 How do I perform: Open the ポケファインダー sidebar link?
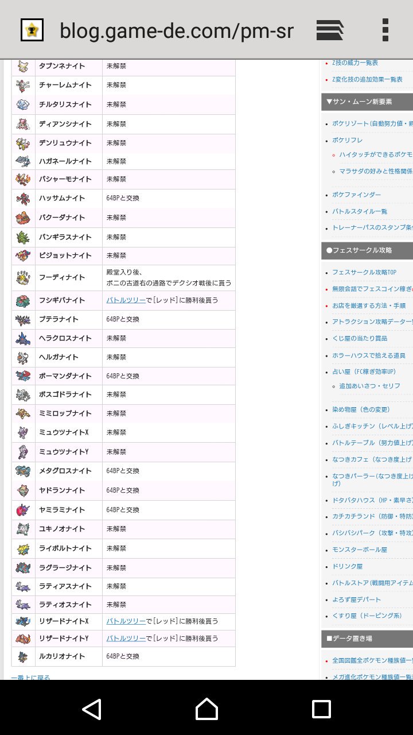pyautogui.click(x=356, y=195)
